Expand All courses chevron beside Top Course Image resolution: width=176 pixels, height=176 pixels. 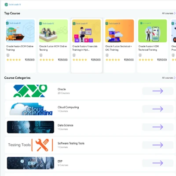point(175,13)
